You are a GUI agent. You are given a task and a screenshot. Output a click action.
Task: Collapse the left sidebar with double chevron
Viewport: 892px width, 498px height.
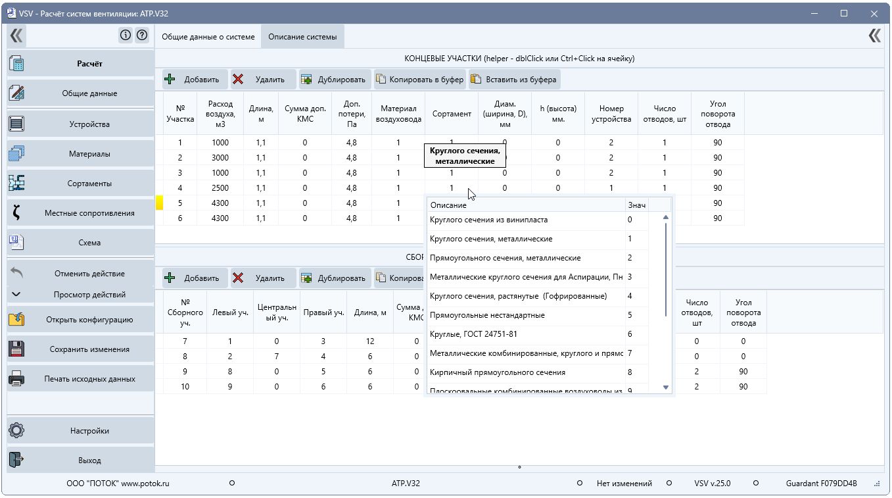click(x=16, y=36)
